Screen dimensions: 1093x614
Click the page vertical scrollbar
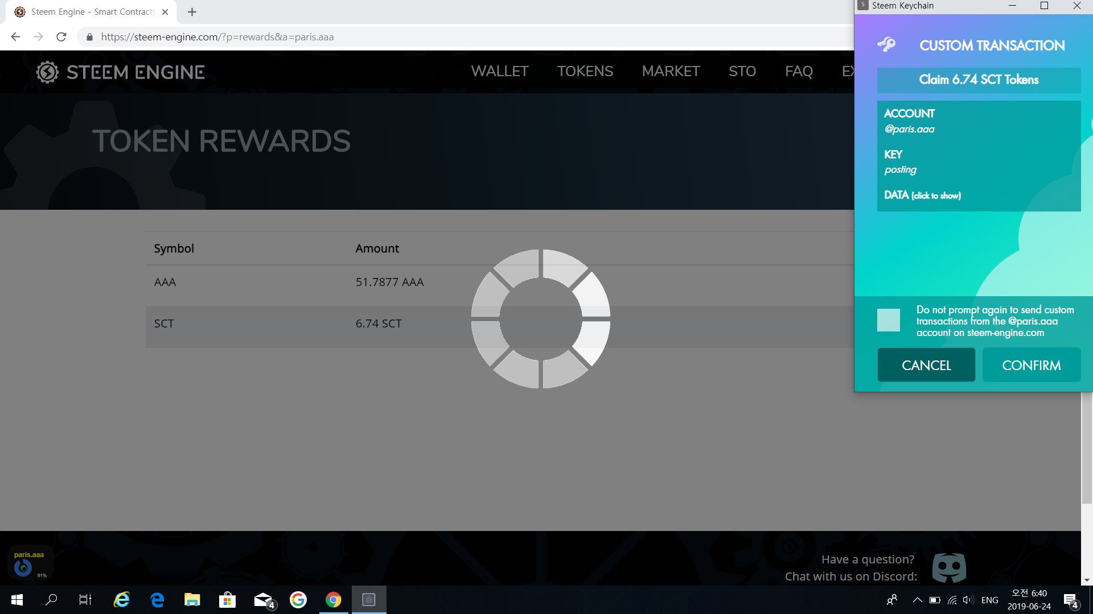[1087, 448]
